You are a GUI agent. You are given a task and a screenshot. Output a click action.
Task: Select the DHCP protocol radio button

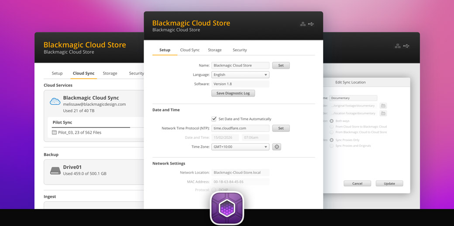214,190
